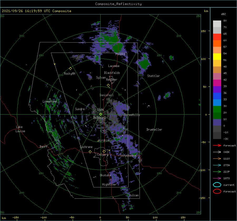Viewport: 237px width, 221px height.
Task: Click the white 04DK arrow in legend
Action: [x=217, y=152]
